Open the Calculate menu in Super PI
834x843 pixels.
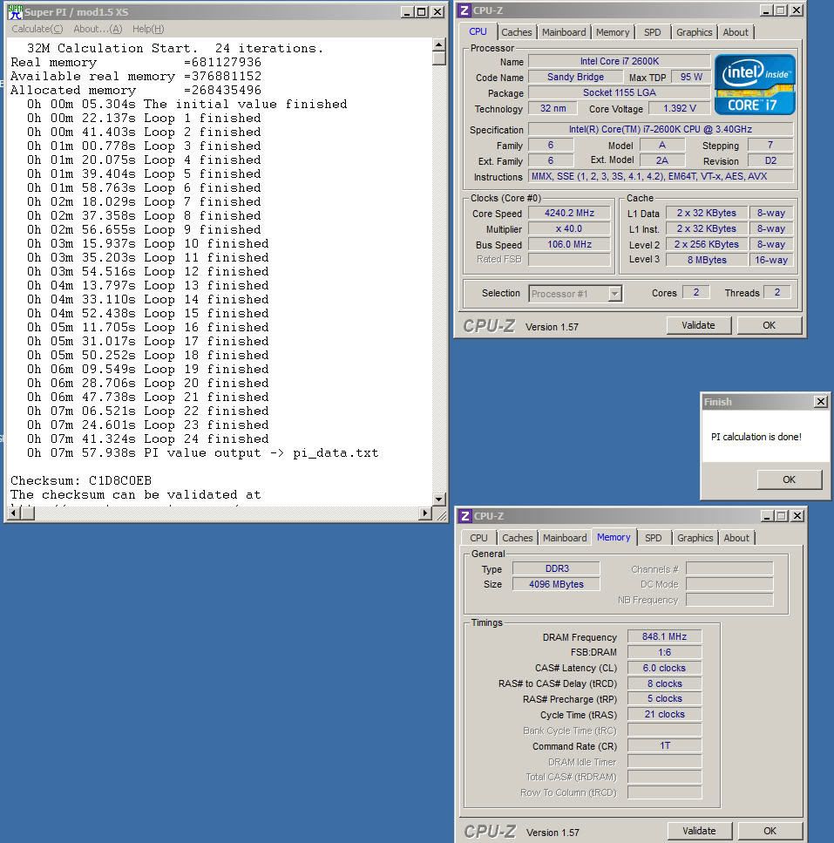[x=37, y=29]
